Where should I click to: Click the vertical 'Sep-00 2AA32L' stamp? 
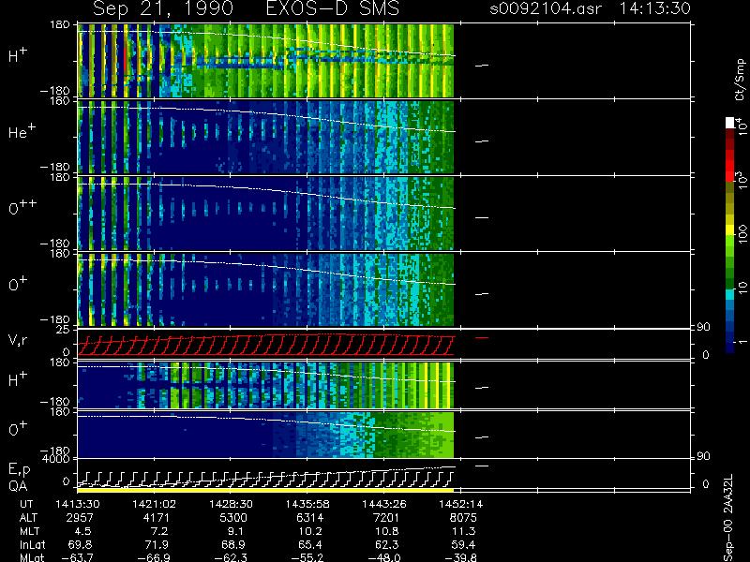point(728,519)
